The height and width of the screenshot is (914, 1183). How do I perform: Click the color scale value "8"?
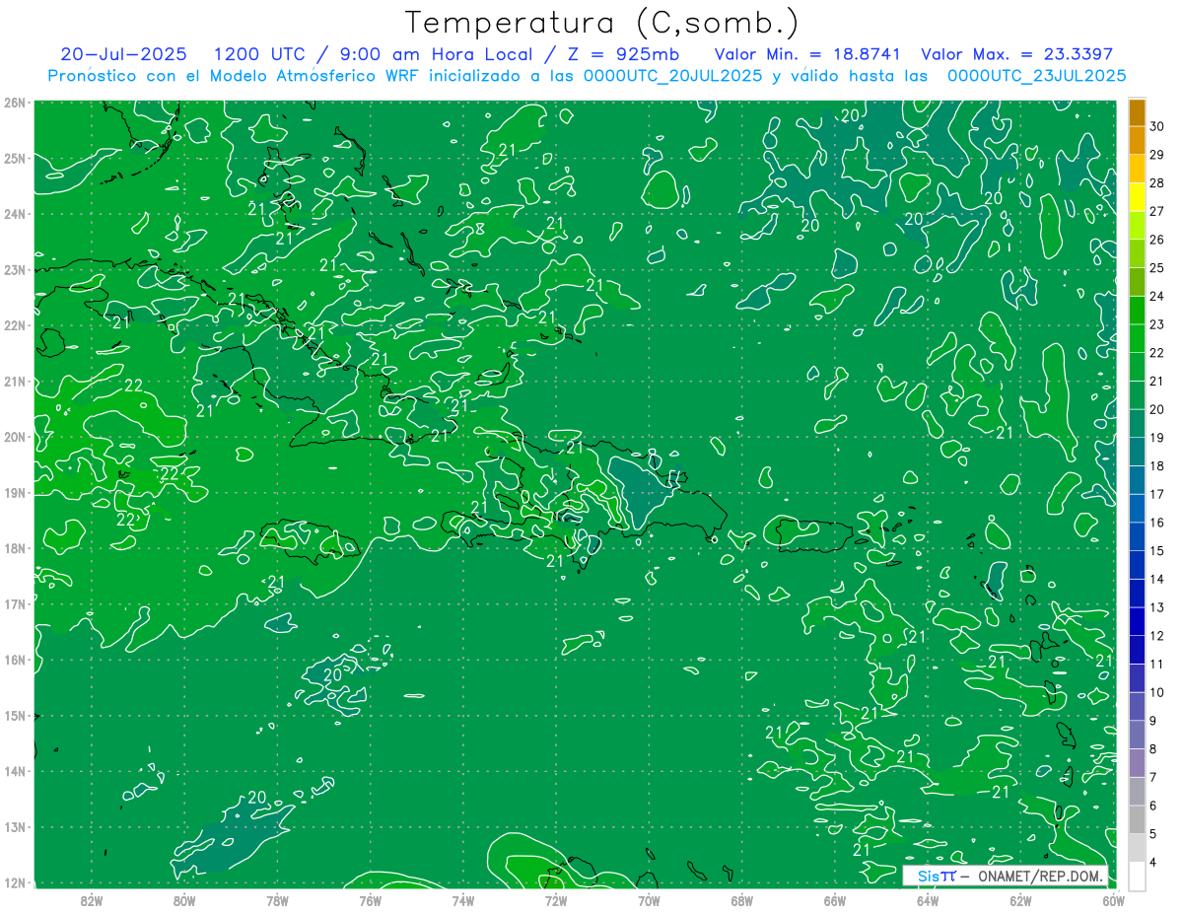click(x=1153, y=749)
